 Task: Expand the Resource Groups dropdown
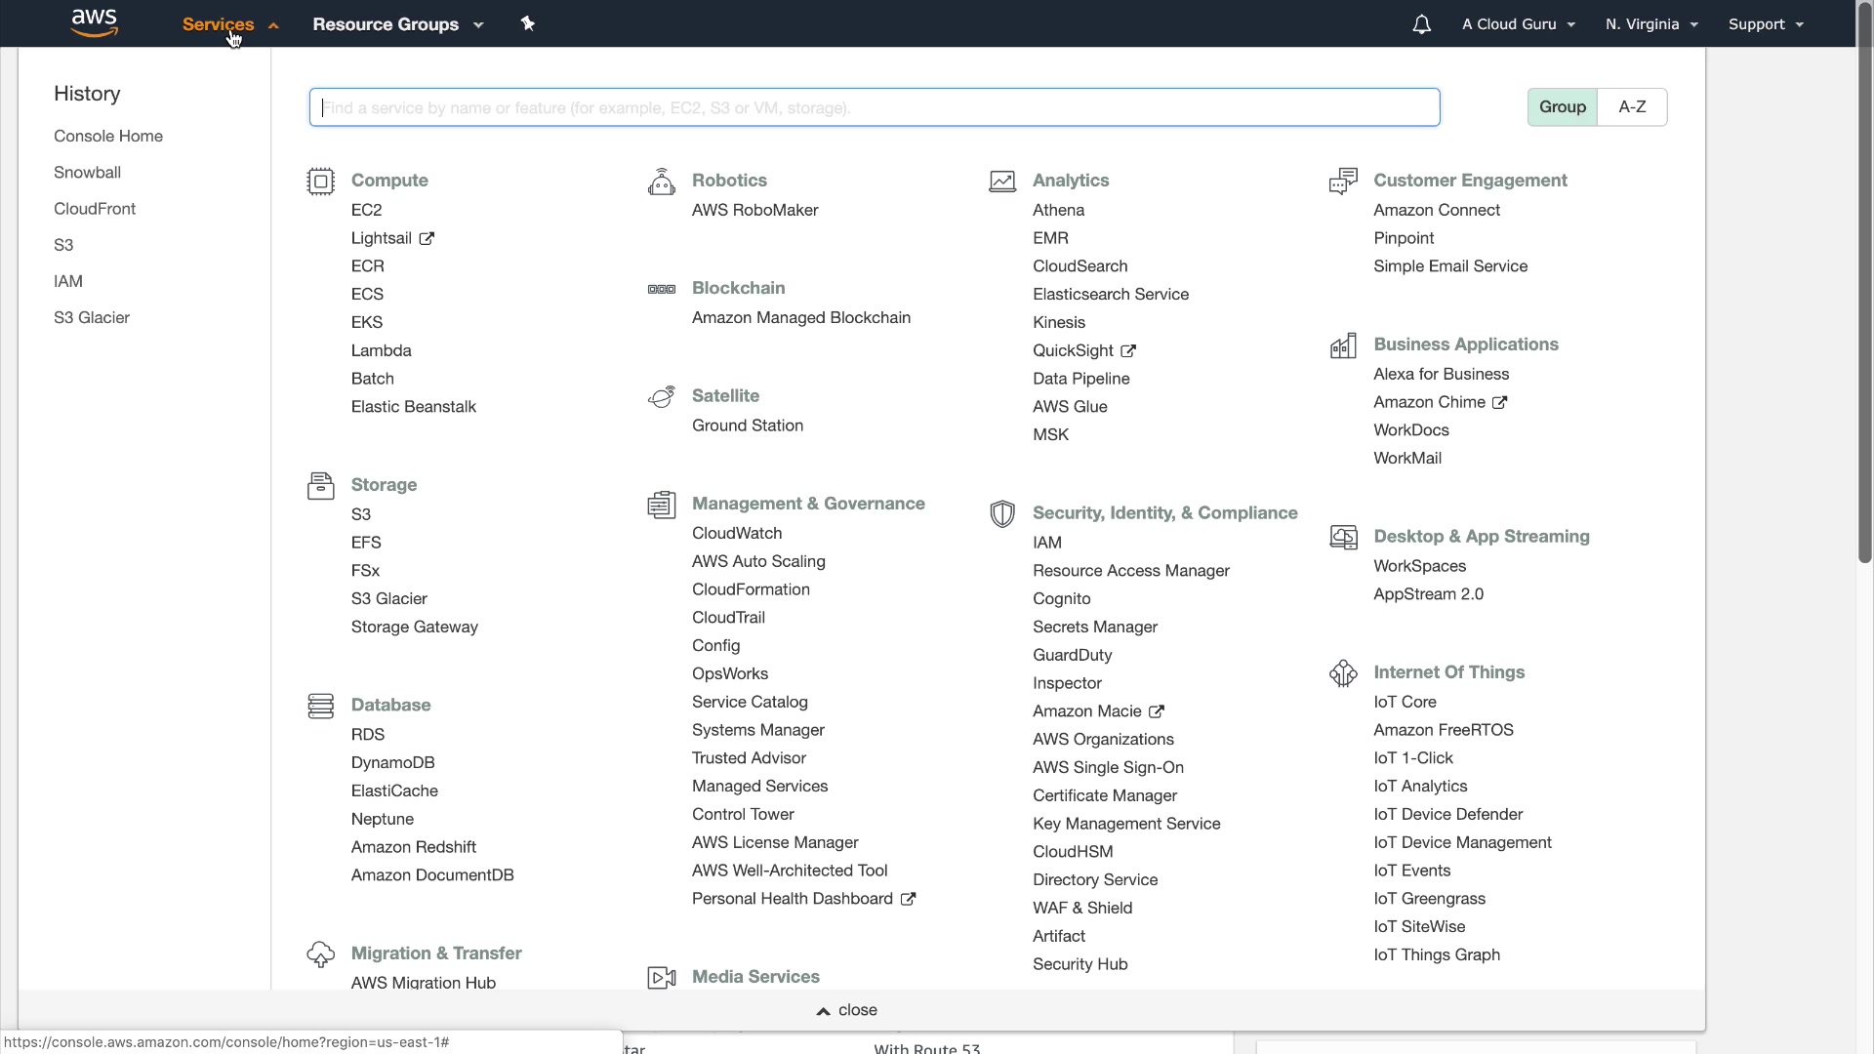click(397, 24)
